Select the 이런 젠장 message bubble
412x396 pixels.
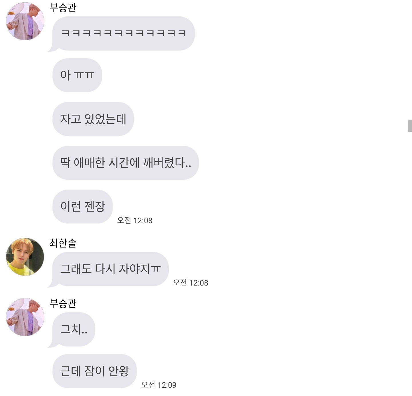coord(83,207)
